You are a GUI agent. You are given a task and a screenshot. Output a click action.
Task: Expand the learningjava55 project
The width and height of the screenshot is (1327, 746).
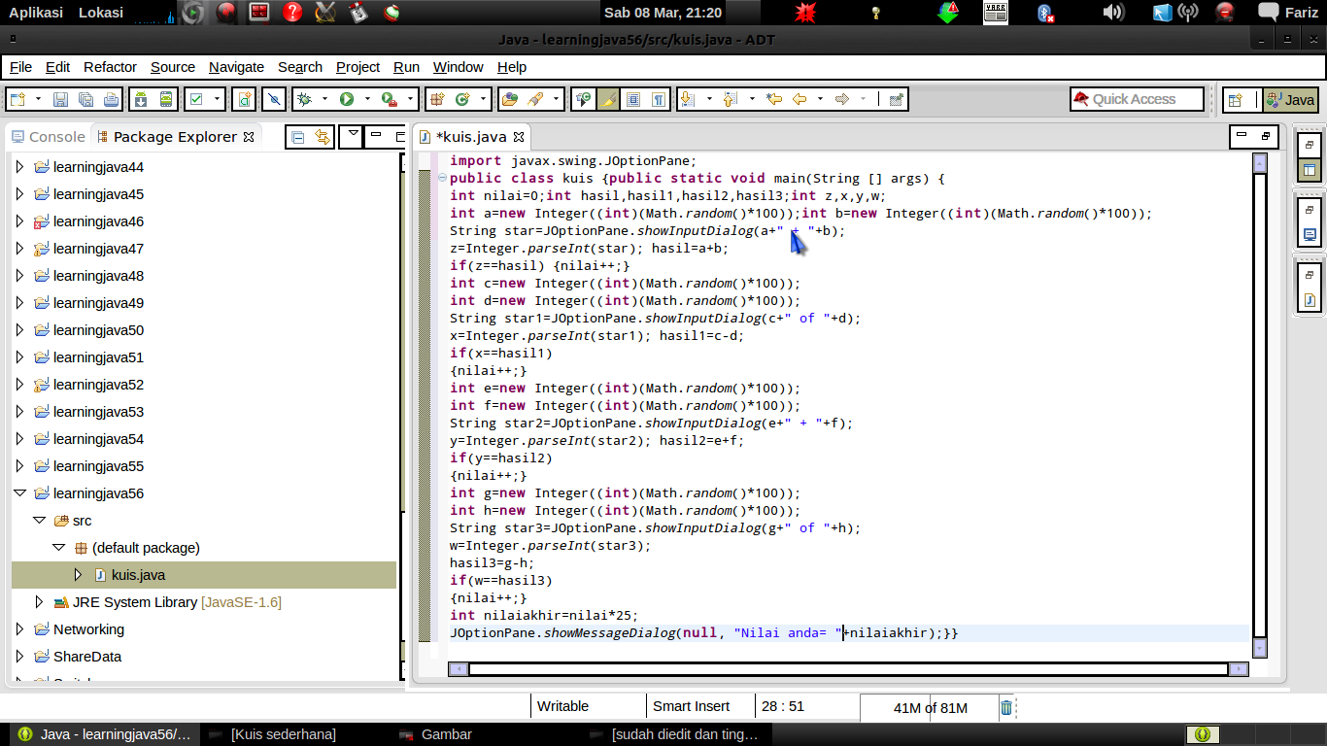19,466
